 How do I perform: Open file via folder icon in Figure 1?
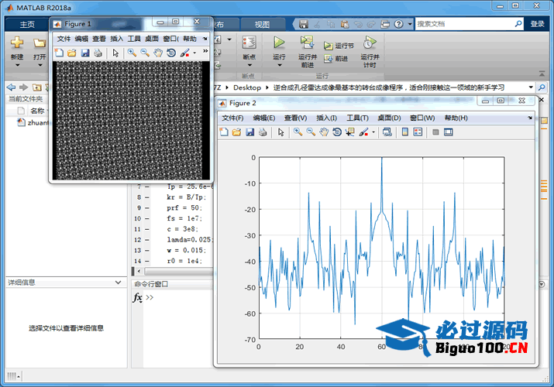click(72, 53)
